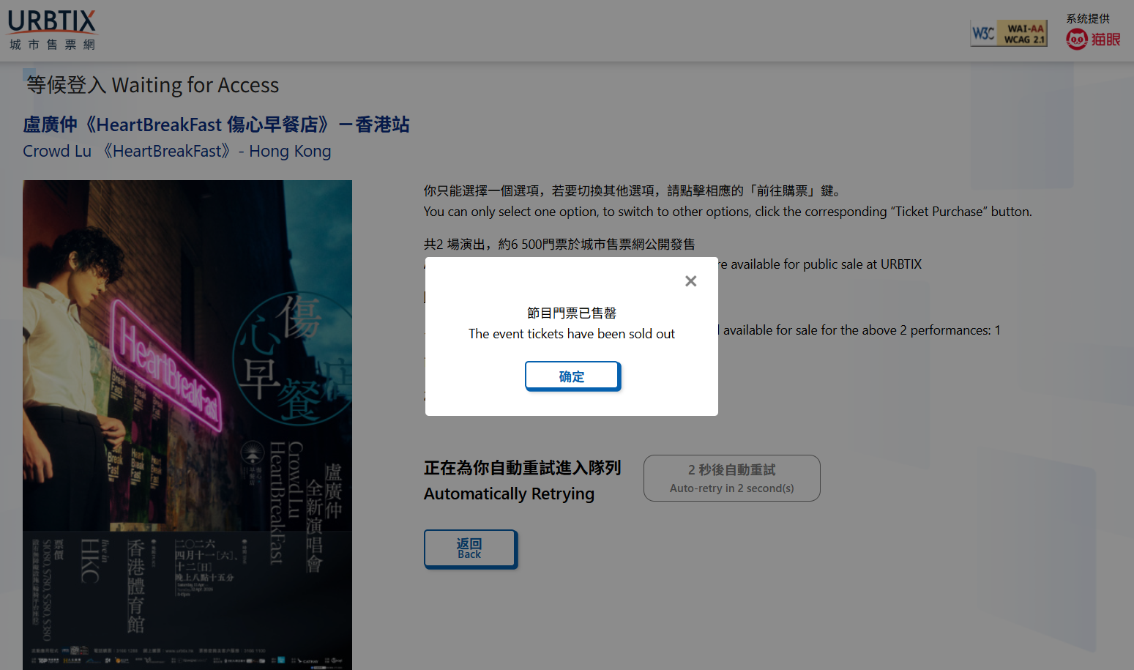Click the 節目門票已售罄 text in the dialog
This screenshot has height=670, width=1134.
571,313
